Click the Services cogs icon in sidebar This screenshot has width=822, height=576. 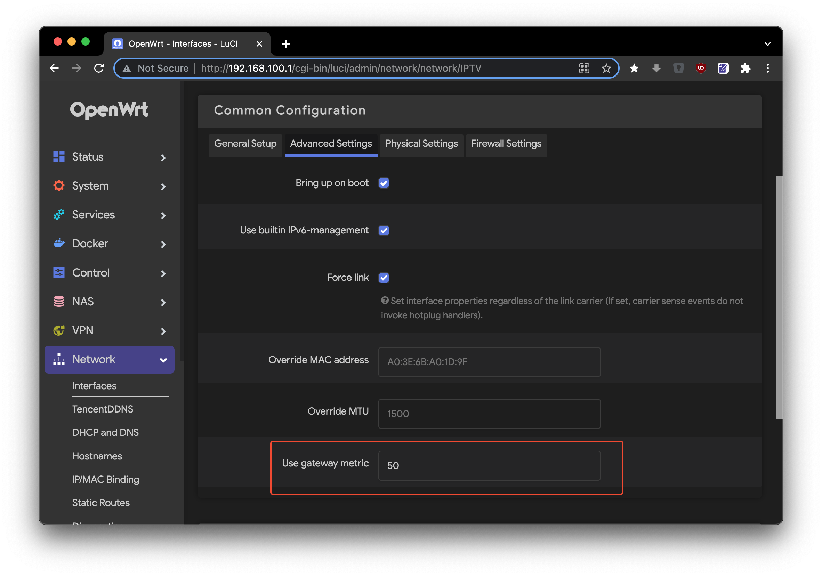pos(59,214)
